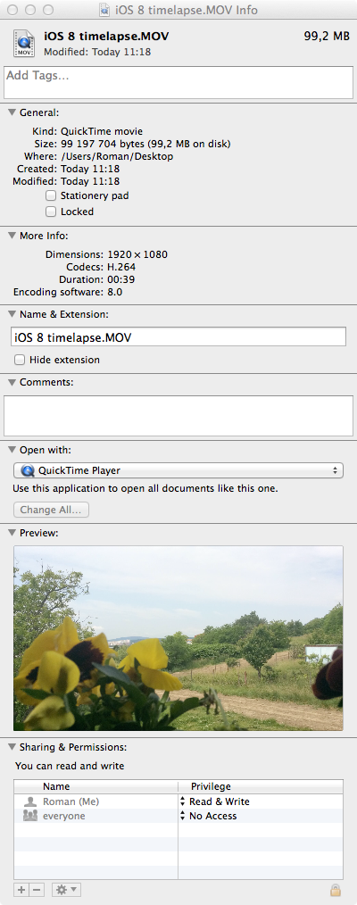The width and height of the screenshot is (357, 905).
Task: Click the Change All... button
Action: pyautogui.click(x=52, y=511)
